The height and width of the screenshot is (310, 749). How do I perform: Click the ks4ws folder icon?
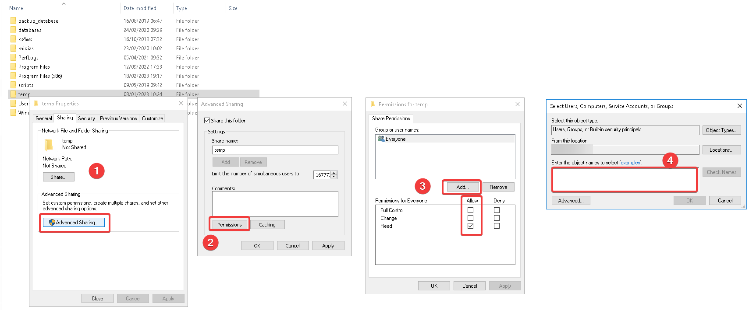click(13, 39)
